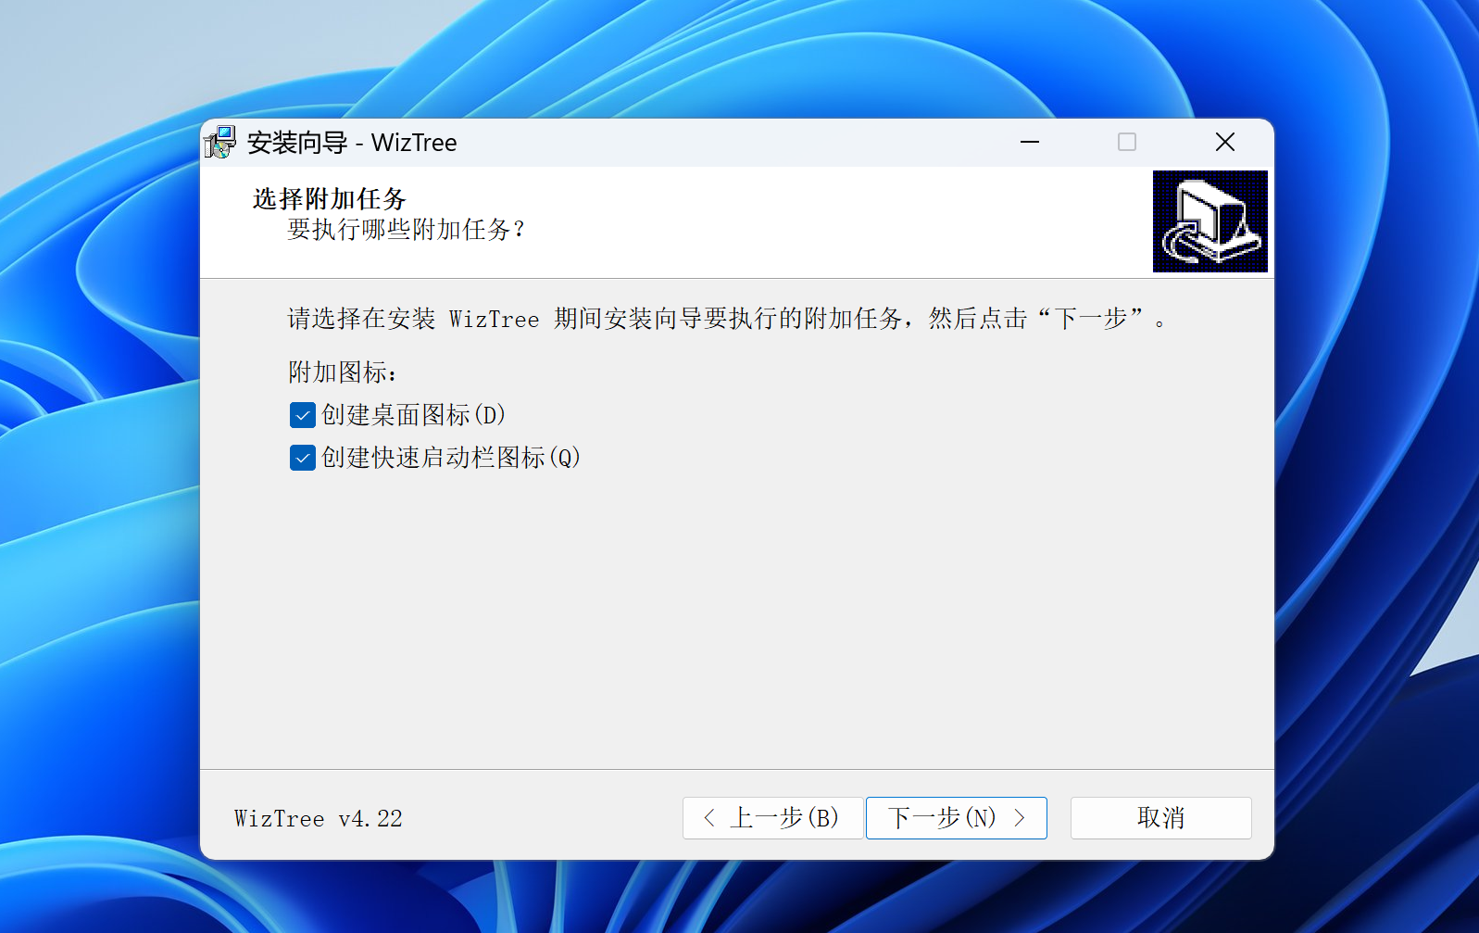This screenshot has height=933, width=1479.
Task: Click the greyed-out maximize button
Action: (x=1126, y=143)
